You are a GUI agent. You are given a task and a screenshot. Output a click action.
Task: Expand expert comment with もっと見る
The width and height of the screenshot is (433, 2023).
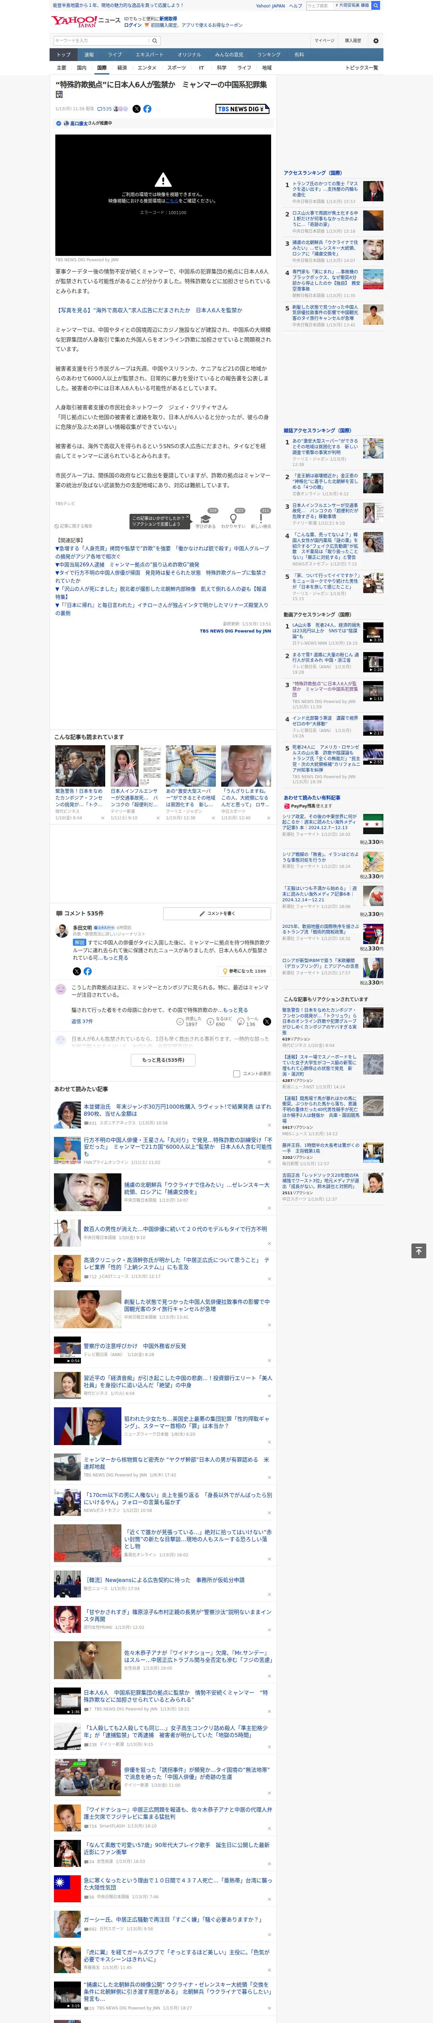[116, 958]
